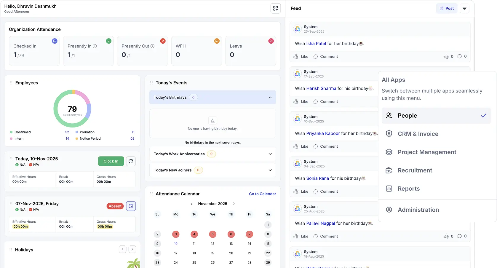Select CRM & Invoice from All Apps menu
The width and height of the screenshot is (497, 268).
418,134
